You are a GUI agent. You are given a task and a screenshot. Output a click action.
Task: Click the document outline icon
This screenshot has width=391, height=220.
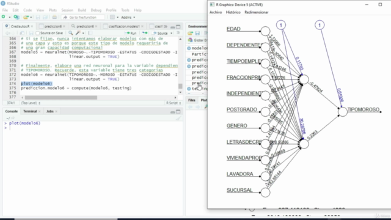[x=178, y=33]
